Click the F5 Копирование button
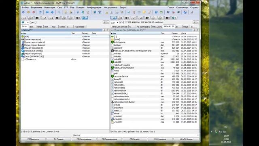The image size is (259, 146). [x=84, y=139]
